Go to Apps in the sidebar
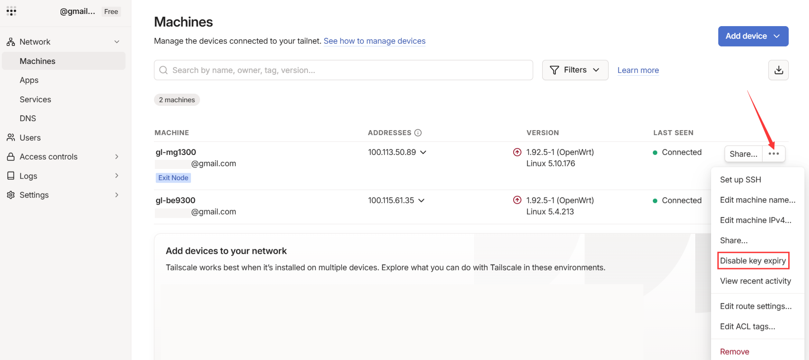Screen dimensions: 809x360 pyautogui.click(x=29, y=80)
